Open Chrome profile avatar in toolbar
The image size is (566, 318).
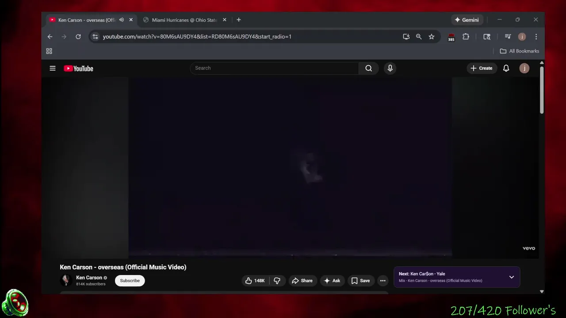point(522,37)
